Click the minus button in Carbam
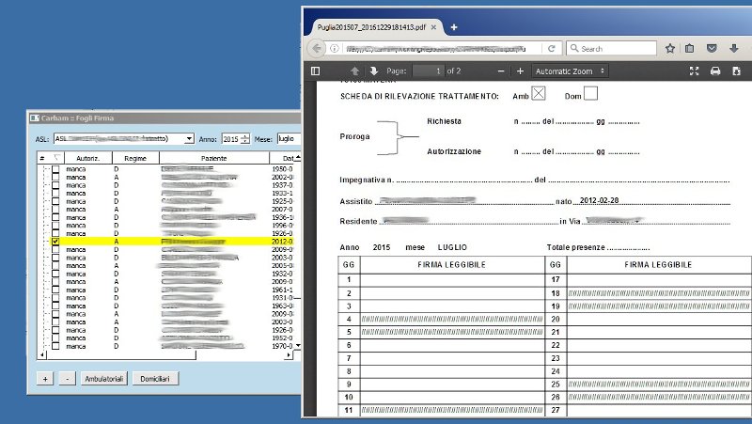752x424 pixels. pyautogui.click(x=68, y=379)
